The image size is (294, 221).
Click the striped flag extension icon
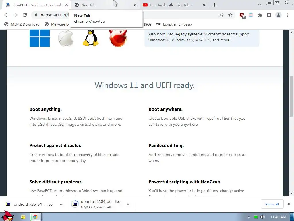tap(251, 15)
